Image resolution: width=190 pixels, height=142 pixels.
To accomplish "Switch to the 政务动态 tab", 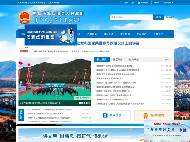I will point(134,59).
